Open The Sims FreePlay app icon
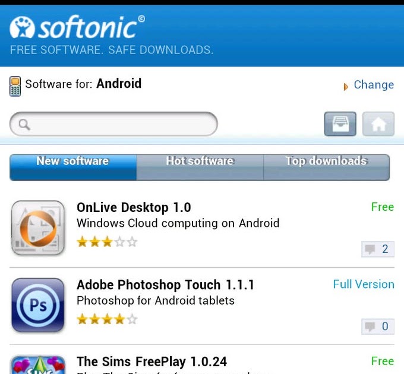Screen dimensions: 404x374 click(38, 365)
